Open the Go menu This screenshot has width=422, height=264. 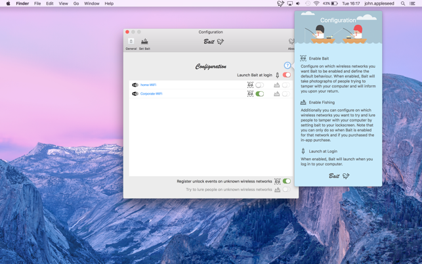(x=76, y=3)
